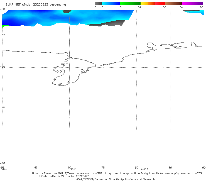Click the NOAA/NESDIS credit line
This screenshot has width=206, height=181.
coord(115,179)
